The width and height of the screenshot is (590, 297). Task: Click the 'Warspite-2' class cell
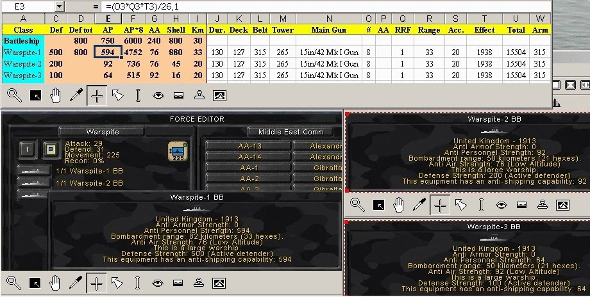[23, 64]
